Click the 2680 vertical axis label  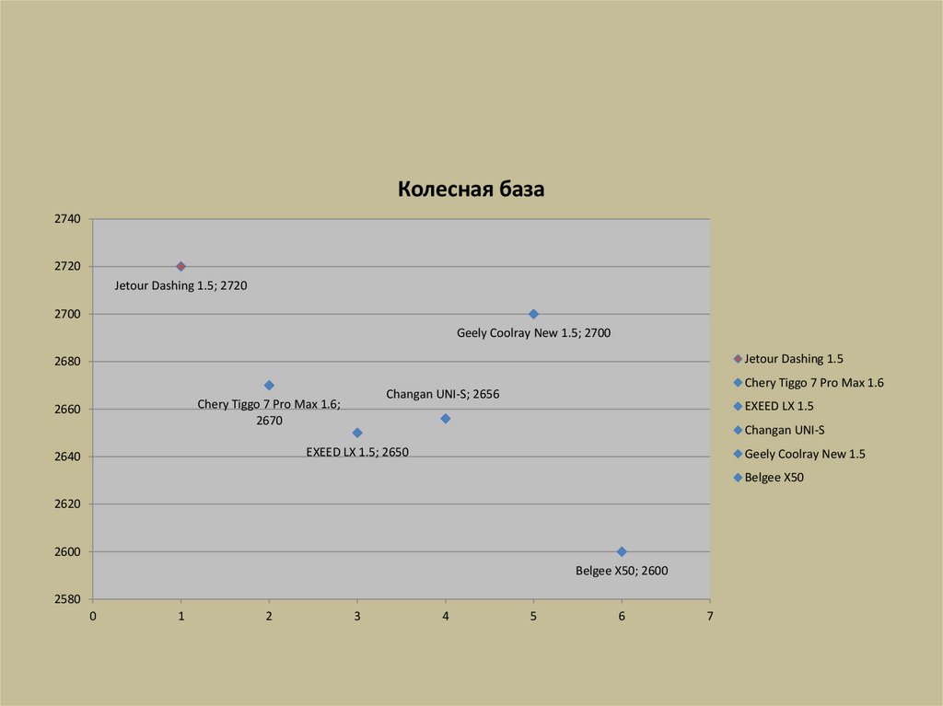(67, 362)
